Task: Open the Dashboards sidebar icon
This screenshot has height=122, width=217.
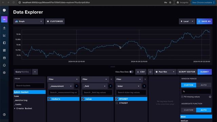Action: tap(4, 50)
